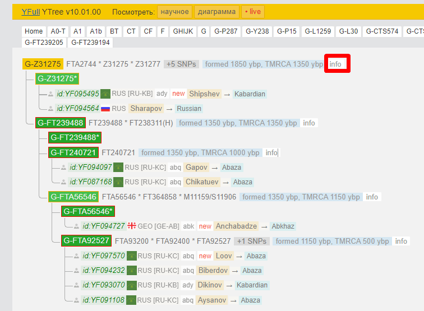This screenshot has height=311, width=424.
Task: Open sample id:YF097570 for Loov
Action: coord(103,256)
